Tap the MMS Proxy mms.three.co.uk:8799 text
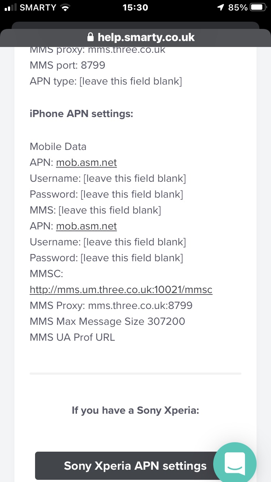This screenshot has width=271, height=482. tap(111, 306)
